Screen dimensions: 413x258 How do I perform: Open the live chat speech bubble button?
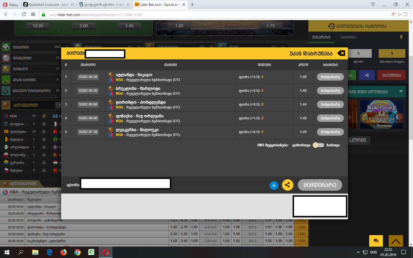[376, 241]
